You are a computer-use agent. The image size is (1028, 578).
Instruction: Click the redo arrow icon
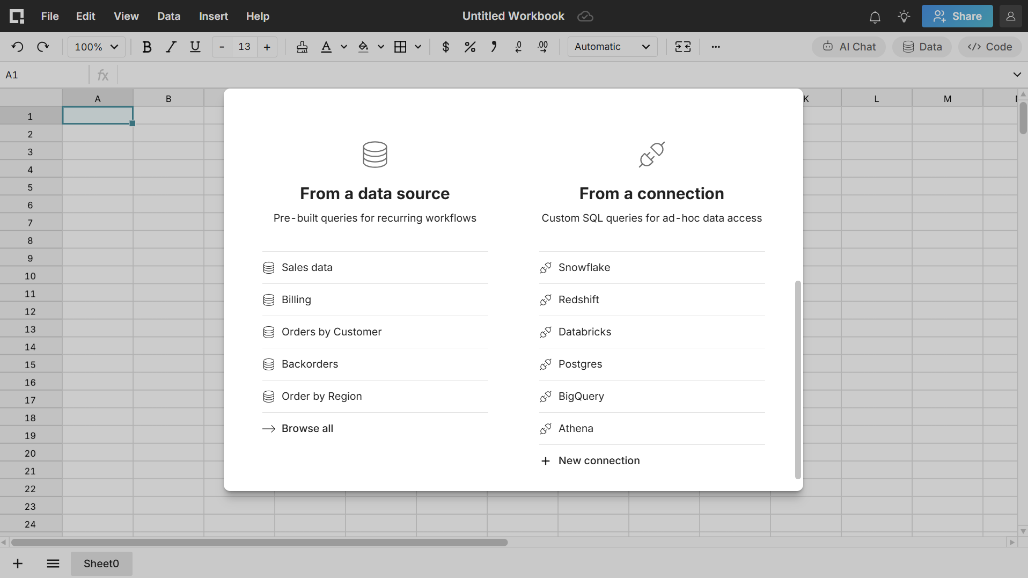[43, 47]
